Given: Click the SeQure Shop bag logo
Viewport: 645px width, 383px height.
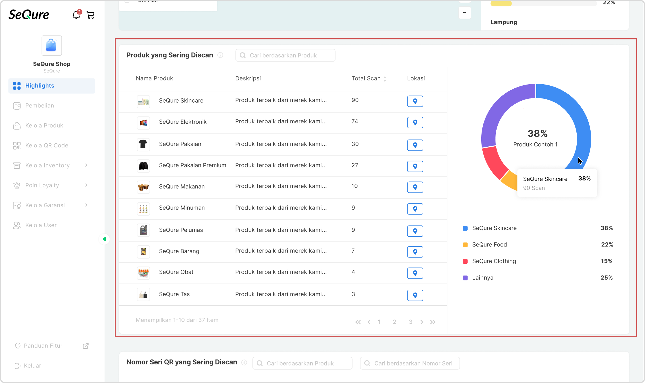Looking at the screenshot, I should click(52, 45).
